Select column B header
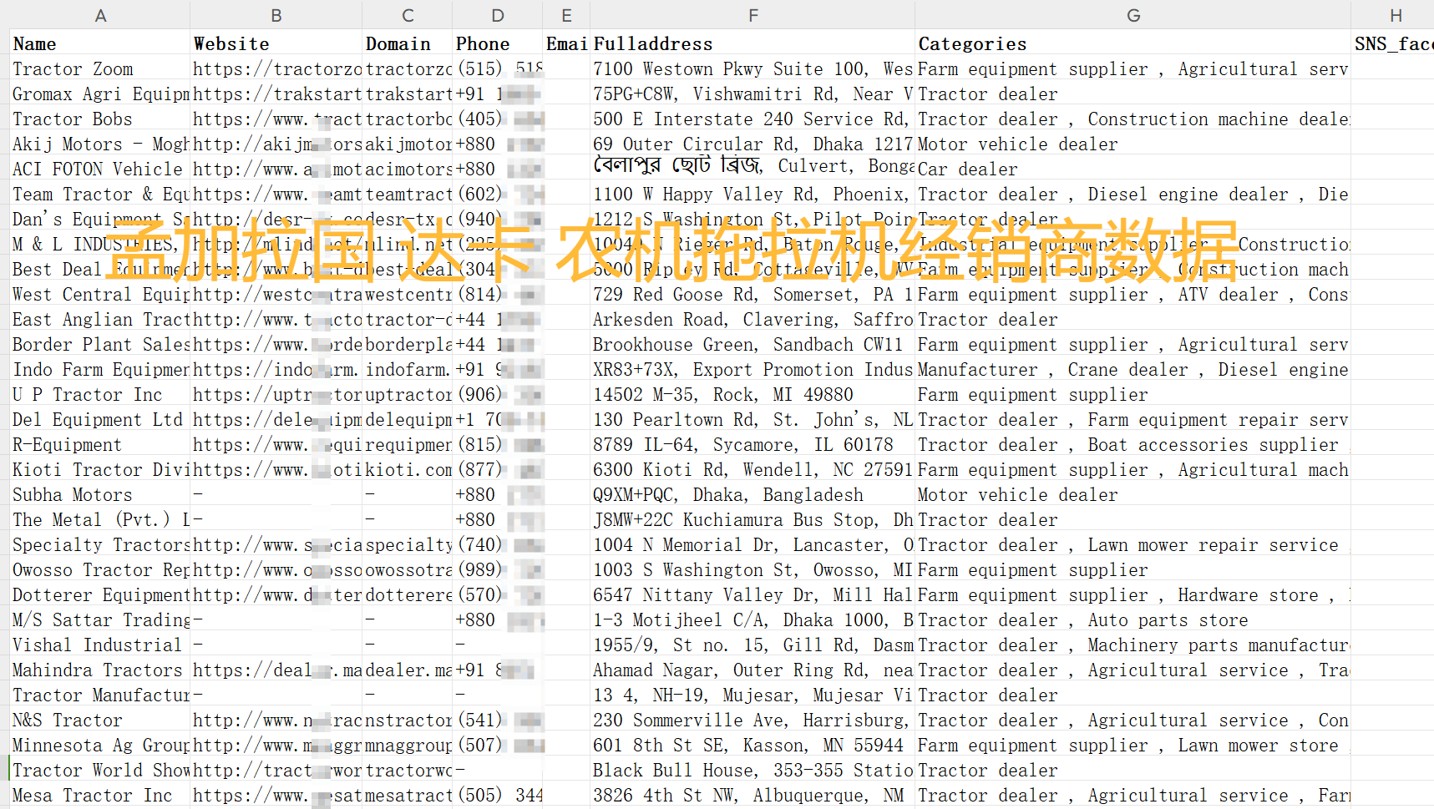The width and height of the screenshot is (1434, 809). pos(276,15)
